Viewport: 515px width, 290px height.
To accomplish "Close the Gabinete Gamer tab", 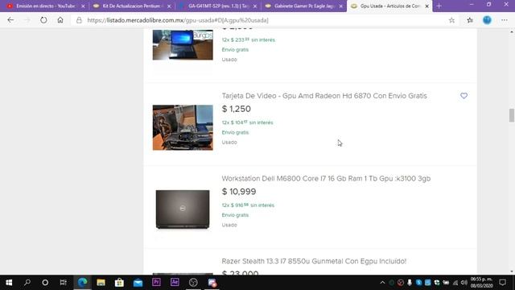I will point(341,6).
